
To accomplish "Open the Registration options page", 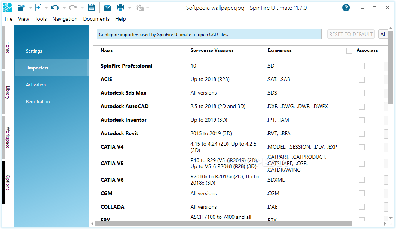I will pos(52,102).
